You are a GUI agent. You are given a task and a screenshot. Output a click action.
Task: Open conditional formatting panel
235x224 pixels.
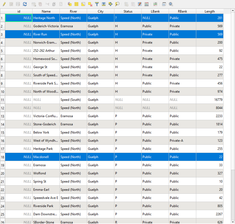pos(155,4)
